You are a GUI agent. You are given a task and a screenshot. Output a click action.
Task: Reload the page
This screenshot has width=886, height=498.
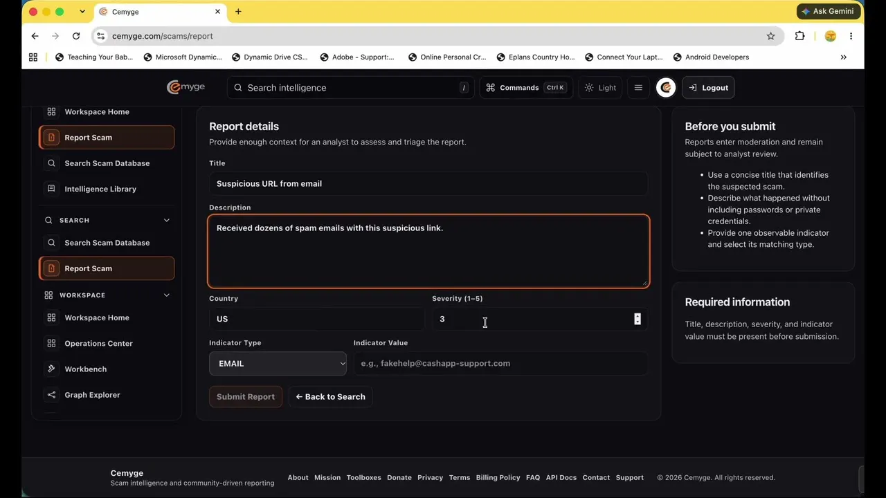(x=76, y=36)
